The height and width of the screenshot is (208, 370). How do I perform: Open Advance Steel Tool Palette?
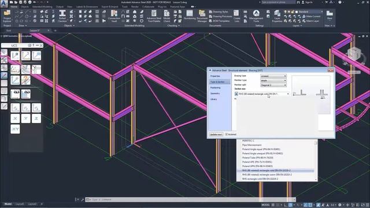pos(154,16)
